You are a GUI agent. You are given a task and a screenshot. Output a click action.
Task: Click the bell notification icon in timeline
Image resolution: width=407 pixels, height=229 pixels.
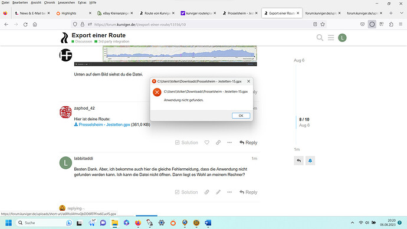point(310,161)
